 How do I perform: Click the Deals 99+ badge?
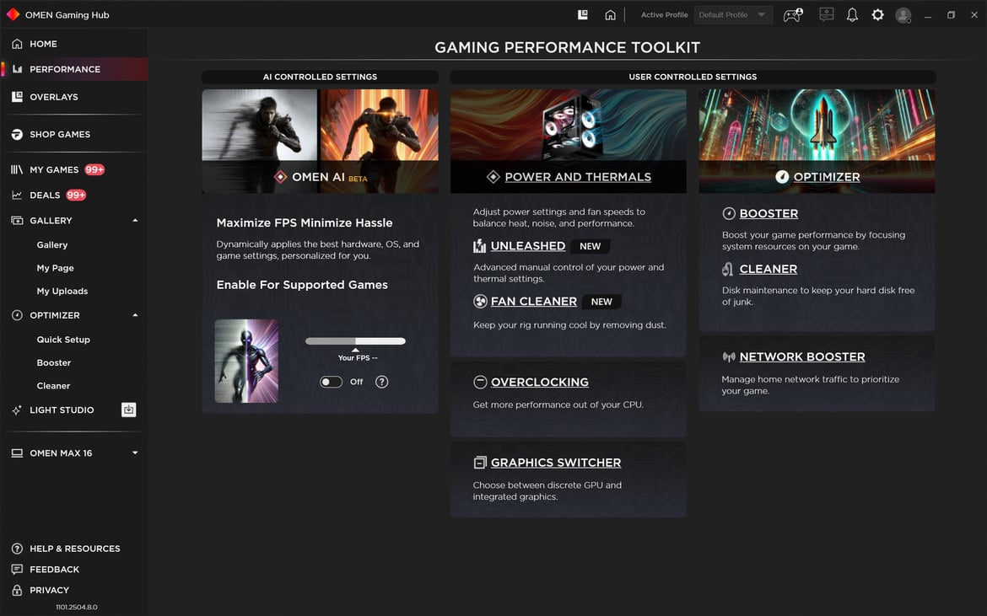pyautogui.click(x=76, y=196)
